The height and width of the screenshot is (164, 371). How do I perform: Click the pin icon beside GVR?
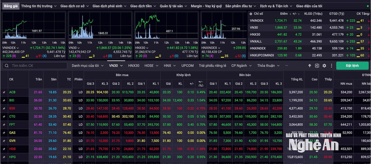point(4,141)
